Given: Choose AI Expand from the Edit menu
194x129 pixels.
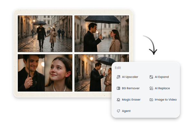Looking at the screenshot, I should click(162, 77).
